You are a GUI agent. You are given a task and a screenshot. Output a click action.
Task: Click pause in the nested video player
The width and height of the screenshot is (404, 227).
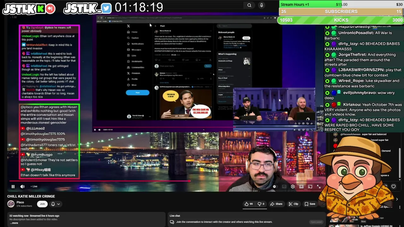[x=95, y=130]
